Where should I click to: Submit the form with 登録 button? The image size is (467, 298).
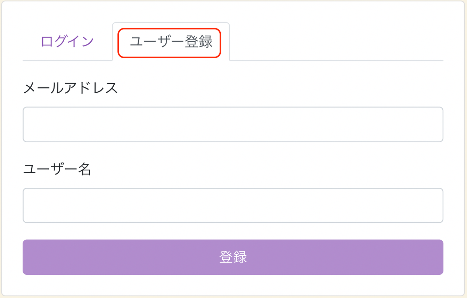coord(233,257)
